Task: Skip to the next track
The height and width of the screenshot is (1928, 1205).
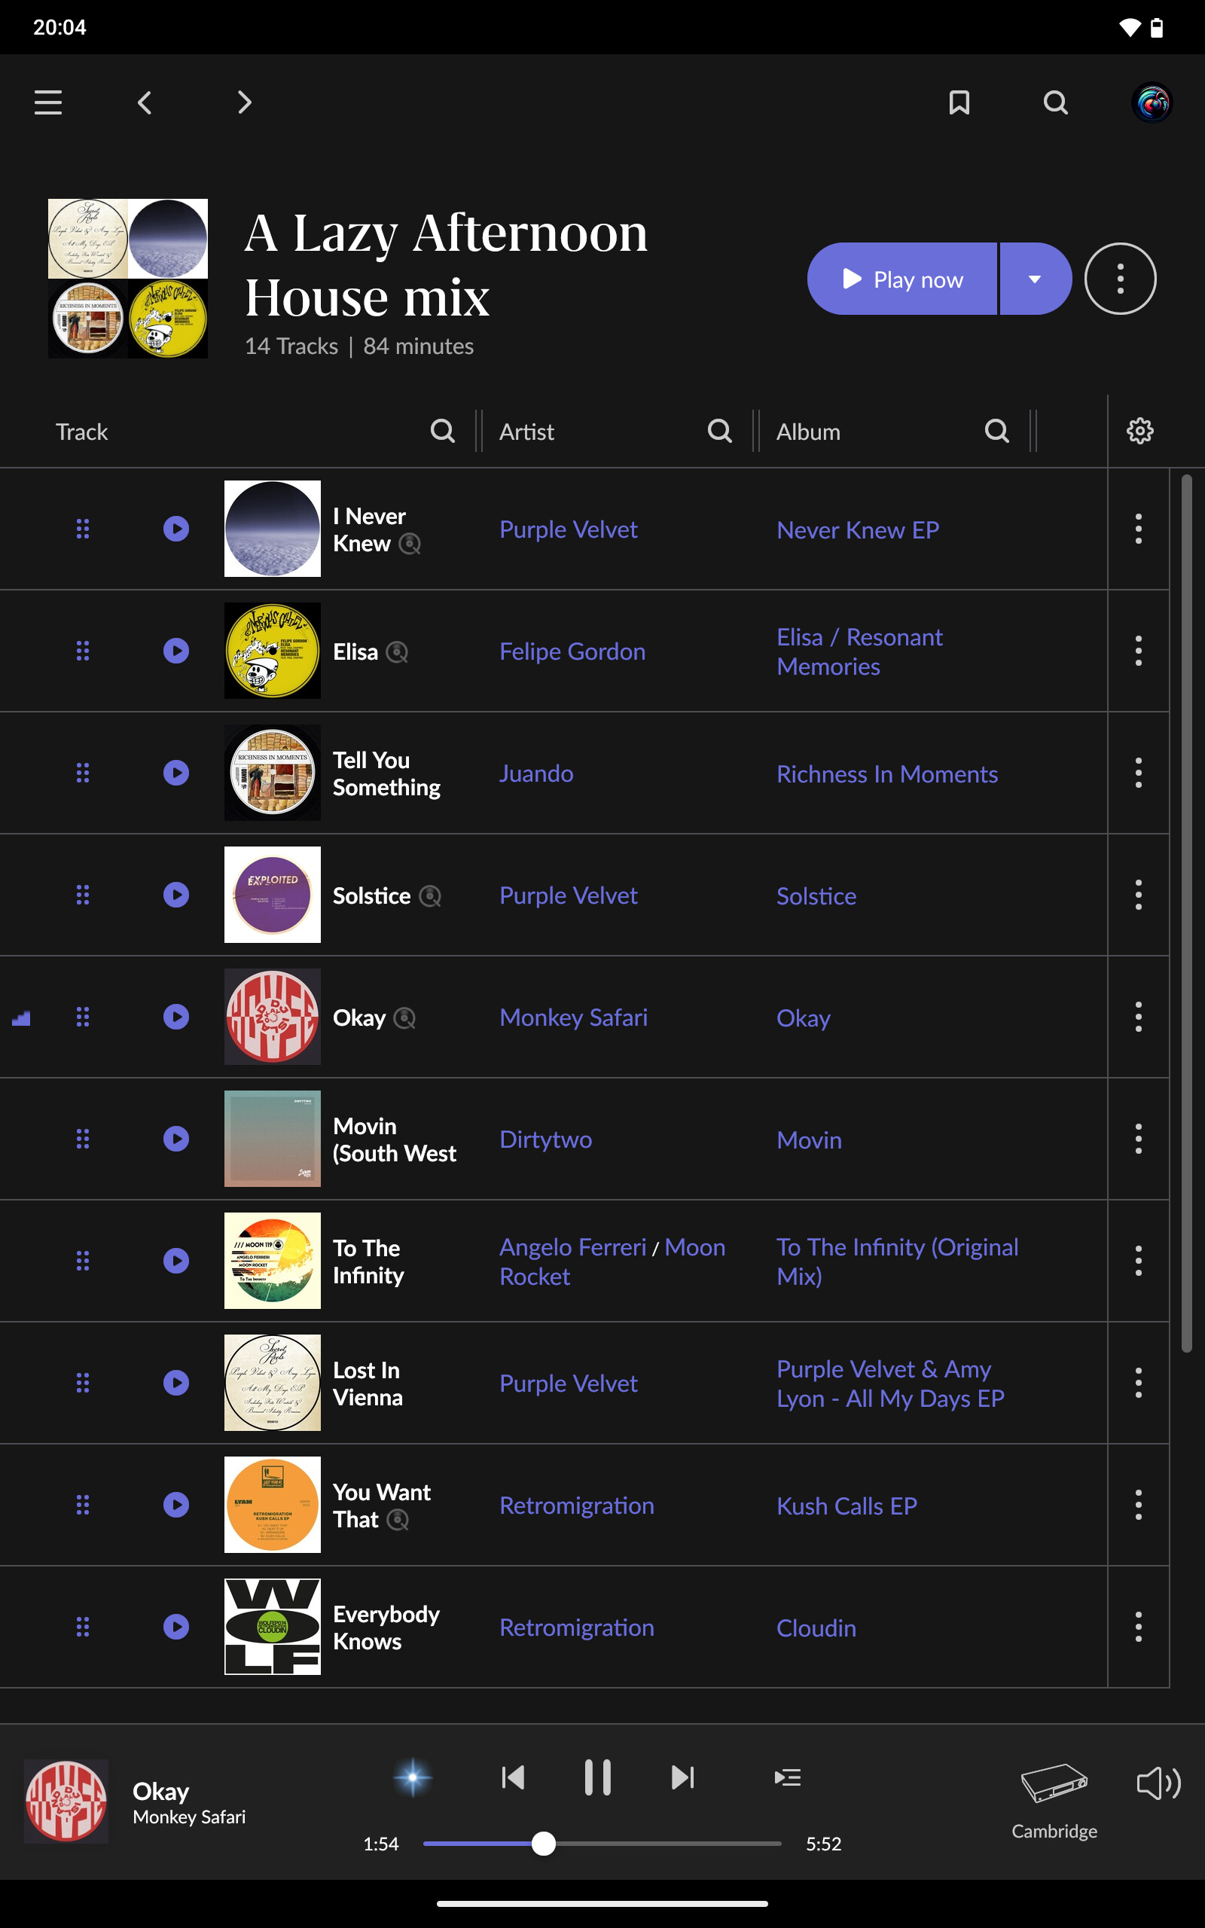Action: pyautogui.click(x=682, y=1777)
